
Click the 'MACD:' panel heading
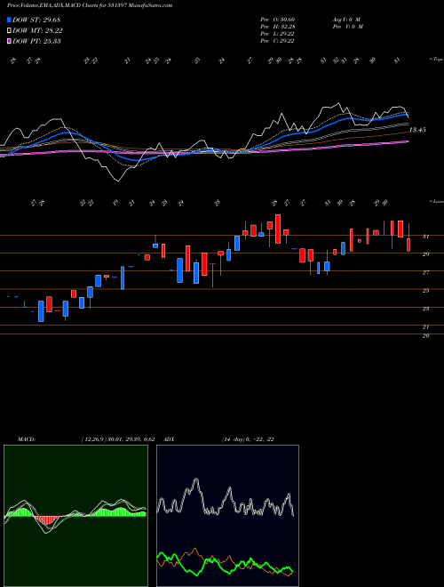(x=26, y=439)
